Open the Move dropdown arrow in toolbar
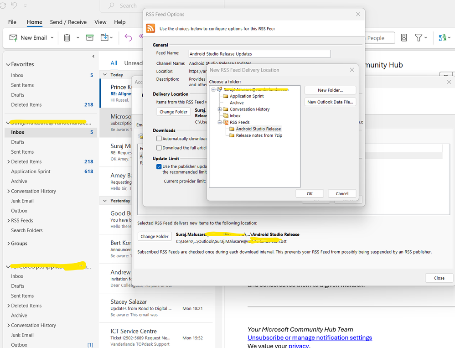Screen dimensions: 455x348 (111, 37)
